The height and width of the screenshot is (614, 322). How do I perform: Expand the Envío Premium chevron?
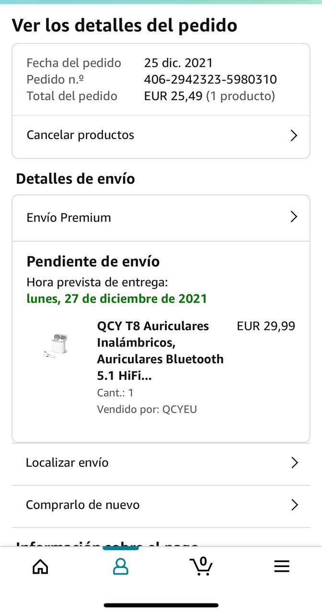pyautogui.click(x=294, y=217)
